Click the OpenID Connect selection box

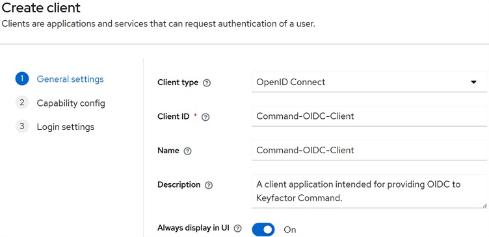tap(369, 82)
